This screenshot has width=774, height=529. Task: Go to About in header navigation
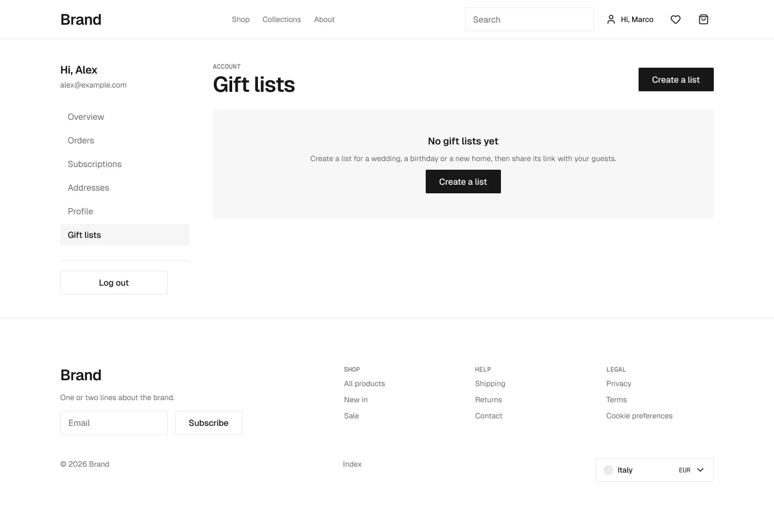324,19
